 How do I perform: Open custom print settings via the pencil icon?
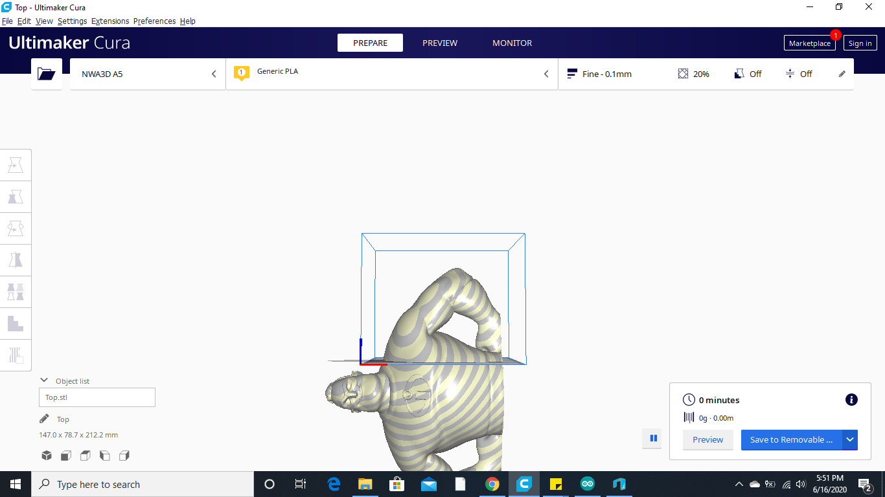[x=842, y=74]
